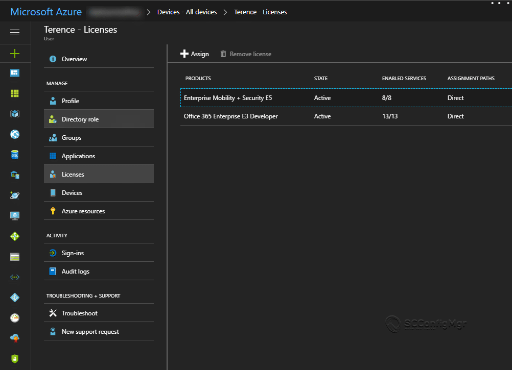Click Active state for Enterprise Mobility row

coord(322,98)
